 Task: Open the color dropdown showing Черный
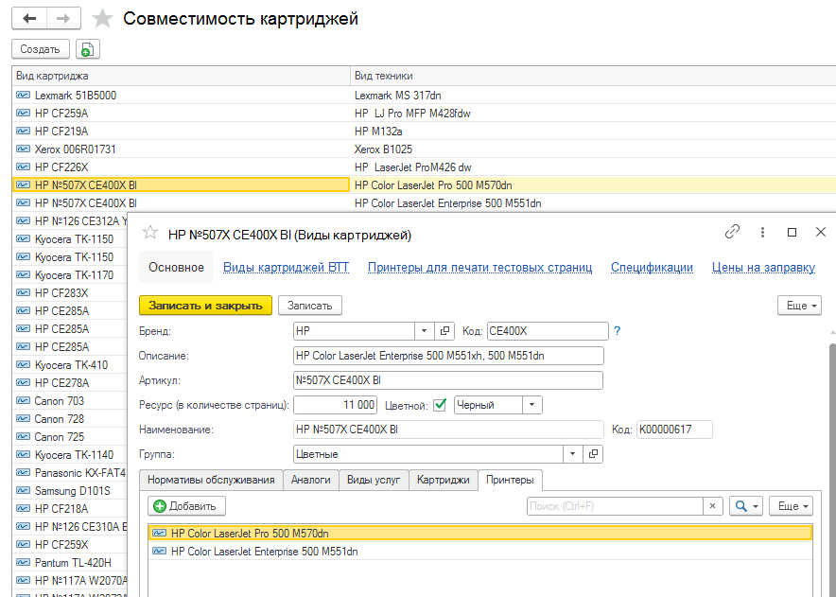[531, 405]
